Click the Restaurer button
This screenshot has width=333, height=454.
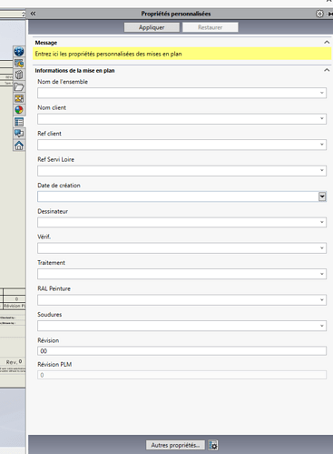coord(211,27)
